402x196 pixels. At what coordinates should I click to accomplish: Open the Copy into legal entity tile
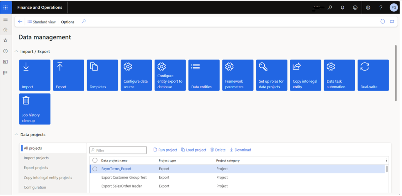pyautogui.click(x=305, y=75)
